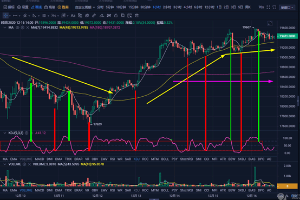Click the ruler measure icon
The image size is (300, 200).
pos(94,16)
